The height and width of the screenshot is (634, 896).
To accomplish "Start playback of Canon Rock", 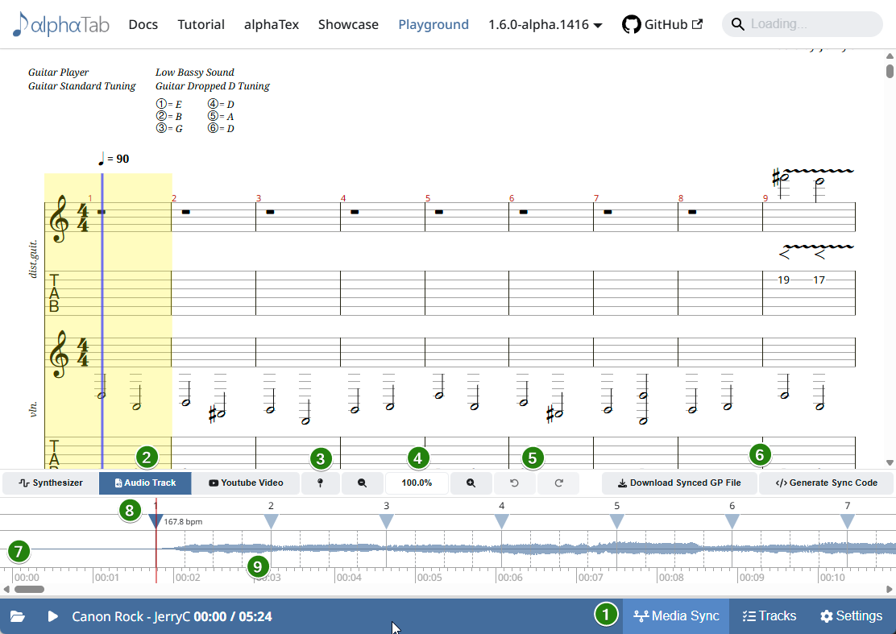I will pyautogui.click(x=52, y=616).
